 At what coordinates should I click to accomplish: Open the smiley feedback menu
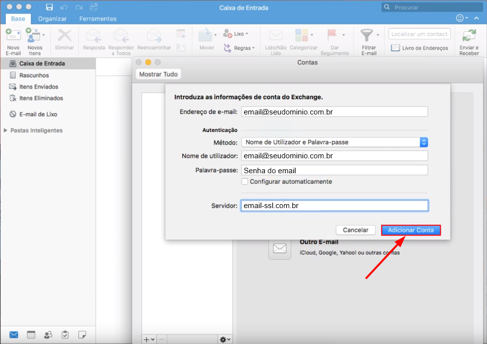(x=462, y=18)
